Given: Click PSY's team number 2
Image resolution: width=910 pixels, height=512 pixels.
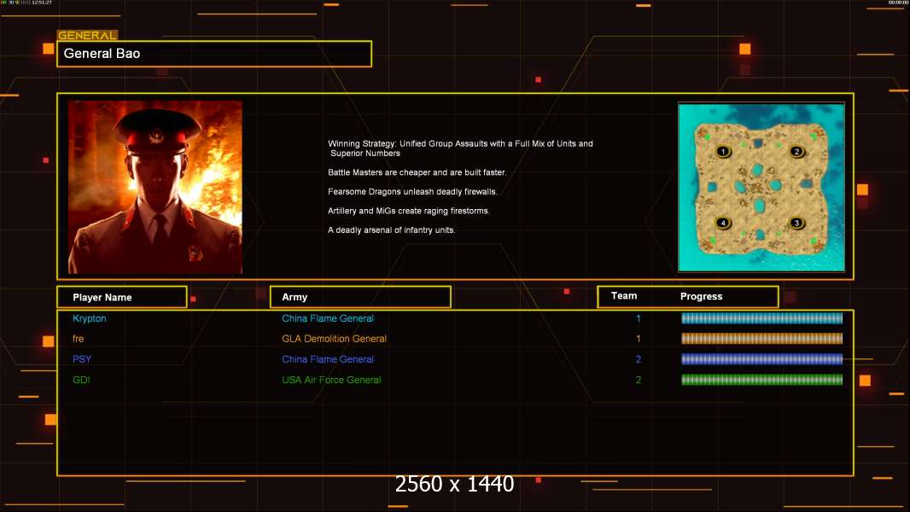Looking at the screenshot, I should (639, 359).
